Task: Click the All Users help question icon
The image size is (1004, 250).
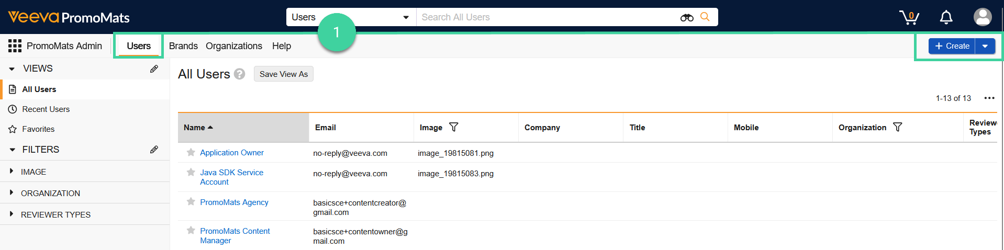Action: [x=239, y=74]
